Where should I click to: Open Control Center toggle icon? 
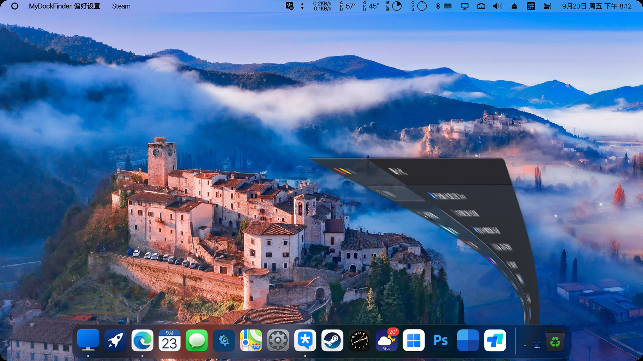[548, 6]
